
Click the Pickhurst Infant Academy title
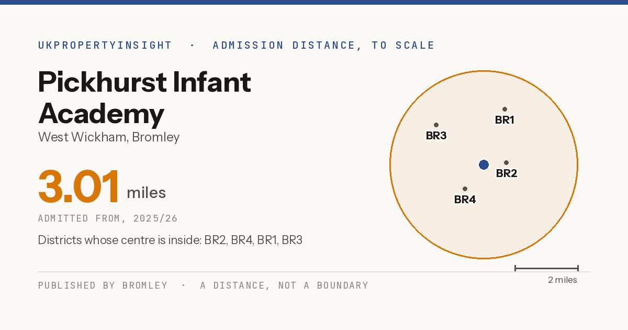pyautogui.click(x=145, y=98)
